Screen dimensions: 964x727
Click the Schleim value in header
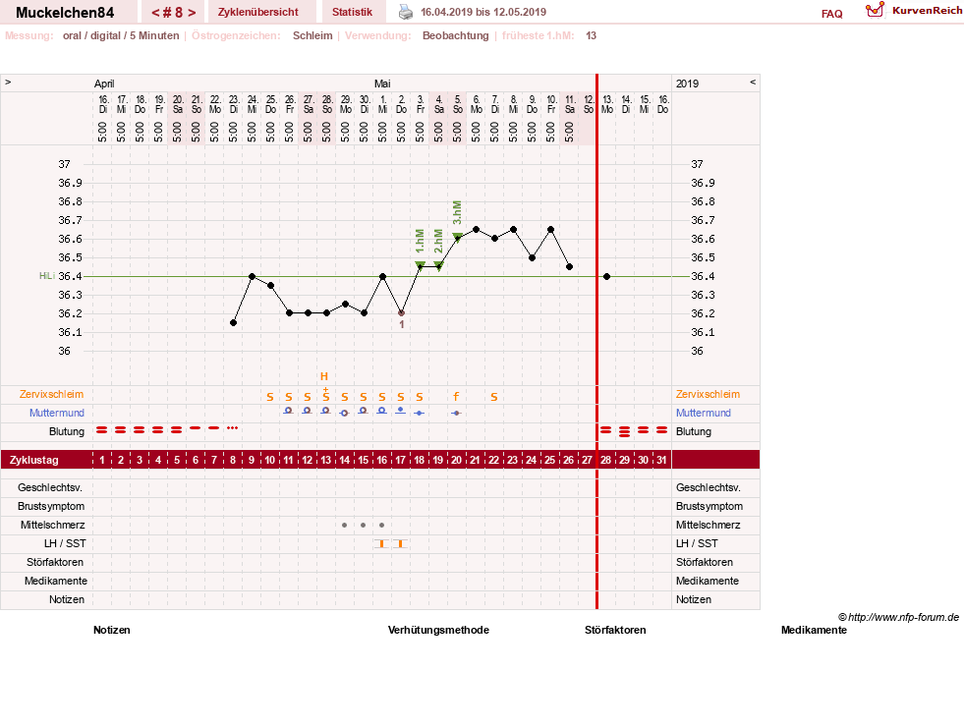[x=312, y=35]
